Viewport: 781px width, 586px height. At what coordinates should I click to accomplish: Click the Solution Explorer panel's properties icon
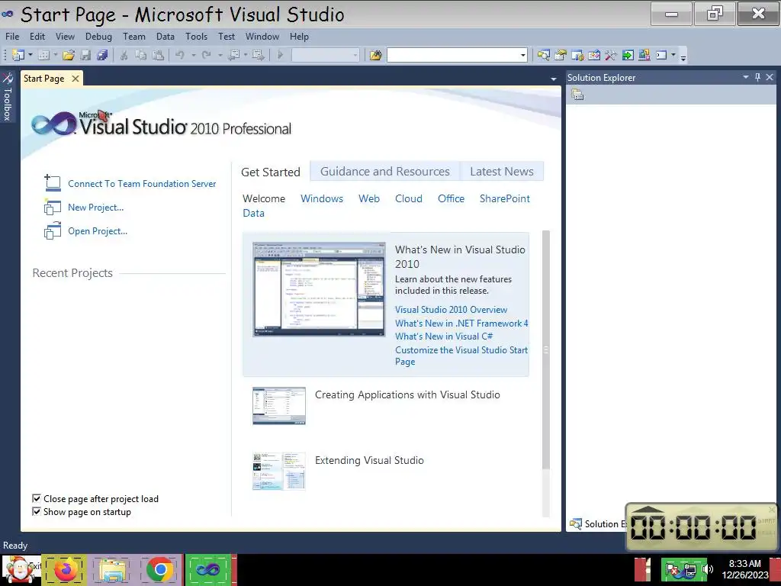(x=577, y=95)
